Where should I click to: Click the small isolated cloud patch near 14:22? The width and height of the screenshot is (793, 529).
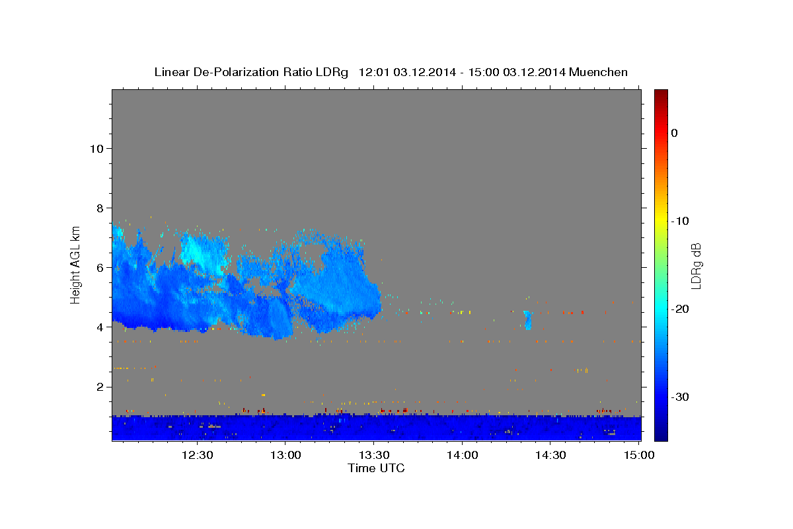click(x=527, y=320)
